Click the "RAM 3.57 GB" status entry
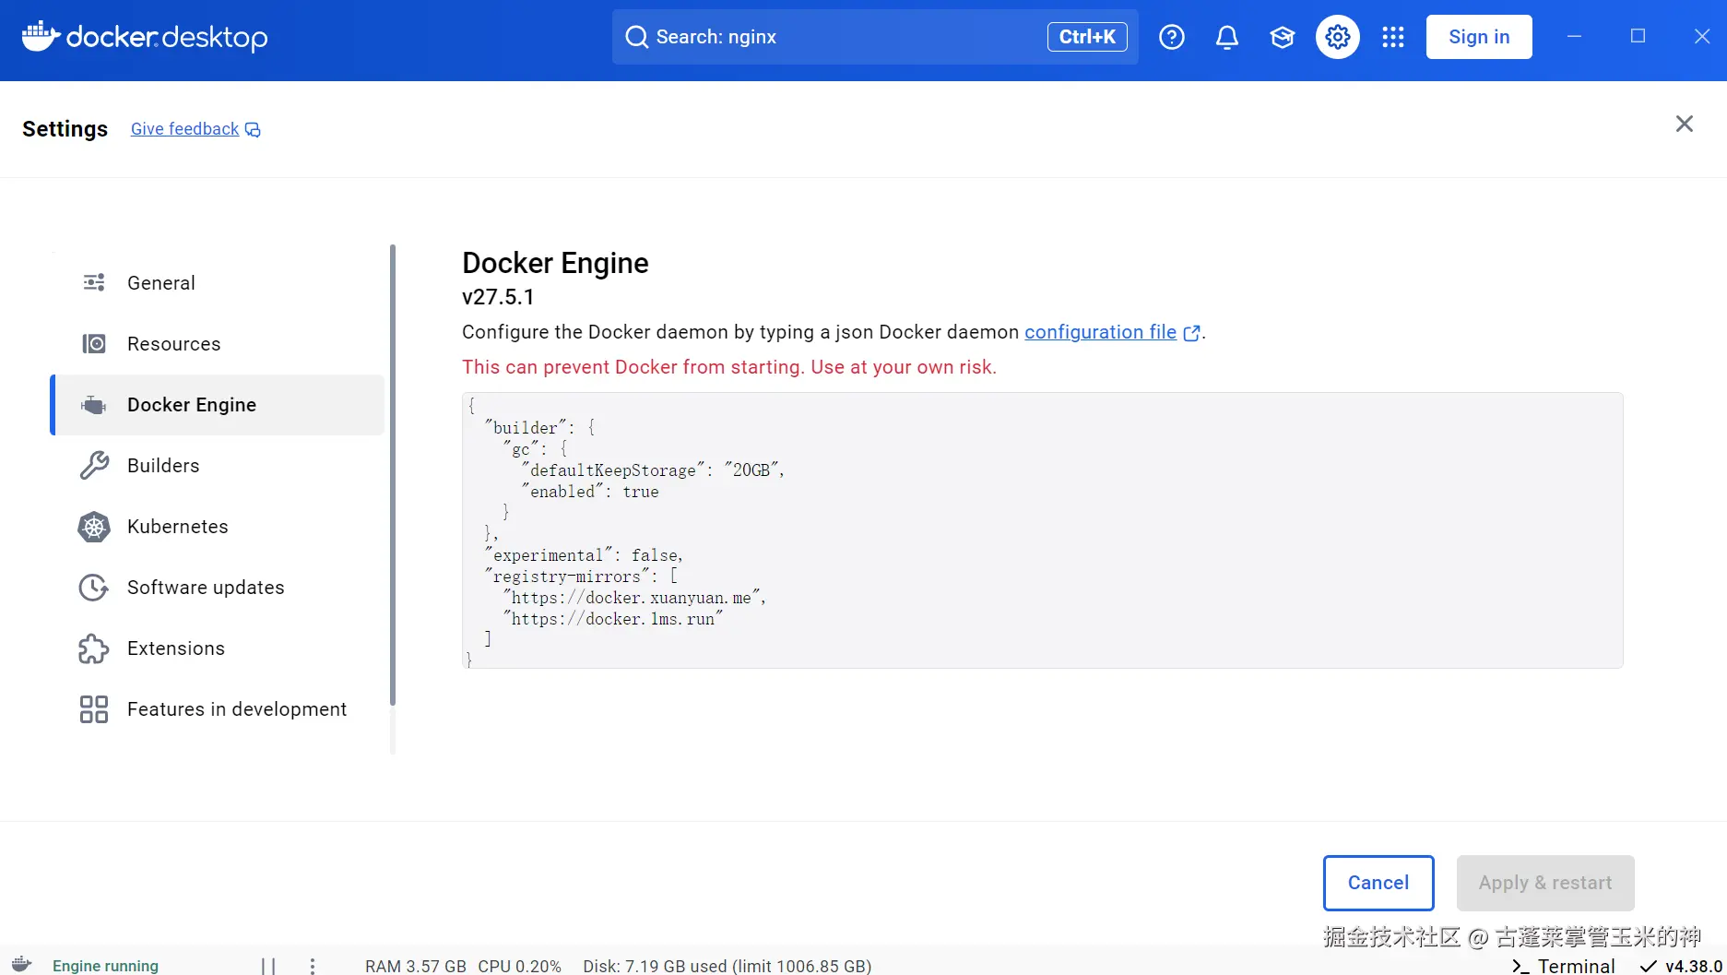This screenshot has width=1727, height=975. click(416, 966)
